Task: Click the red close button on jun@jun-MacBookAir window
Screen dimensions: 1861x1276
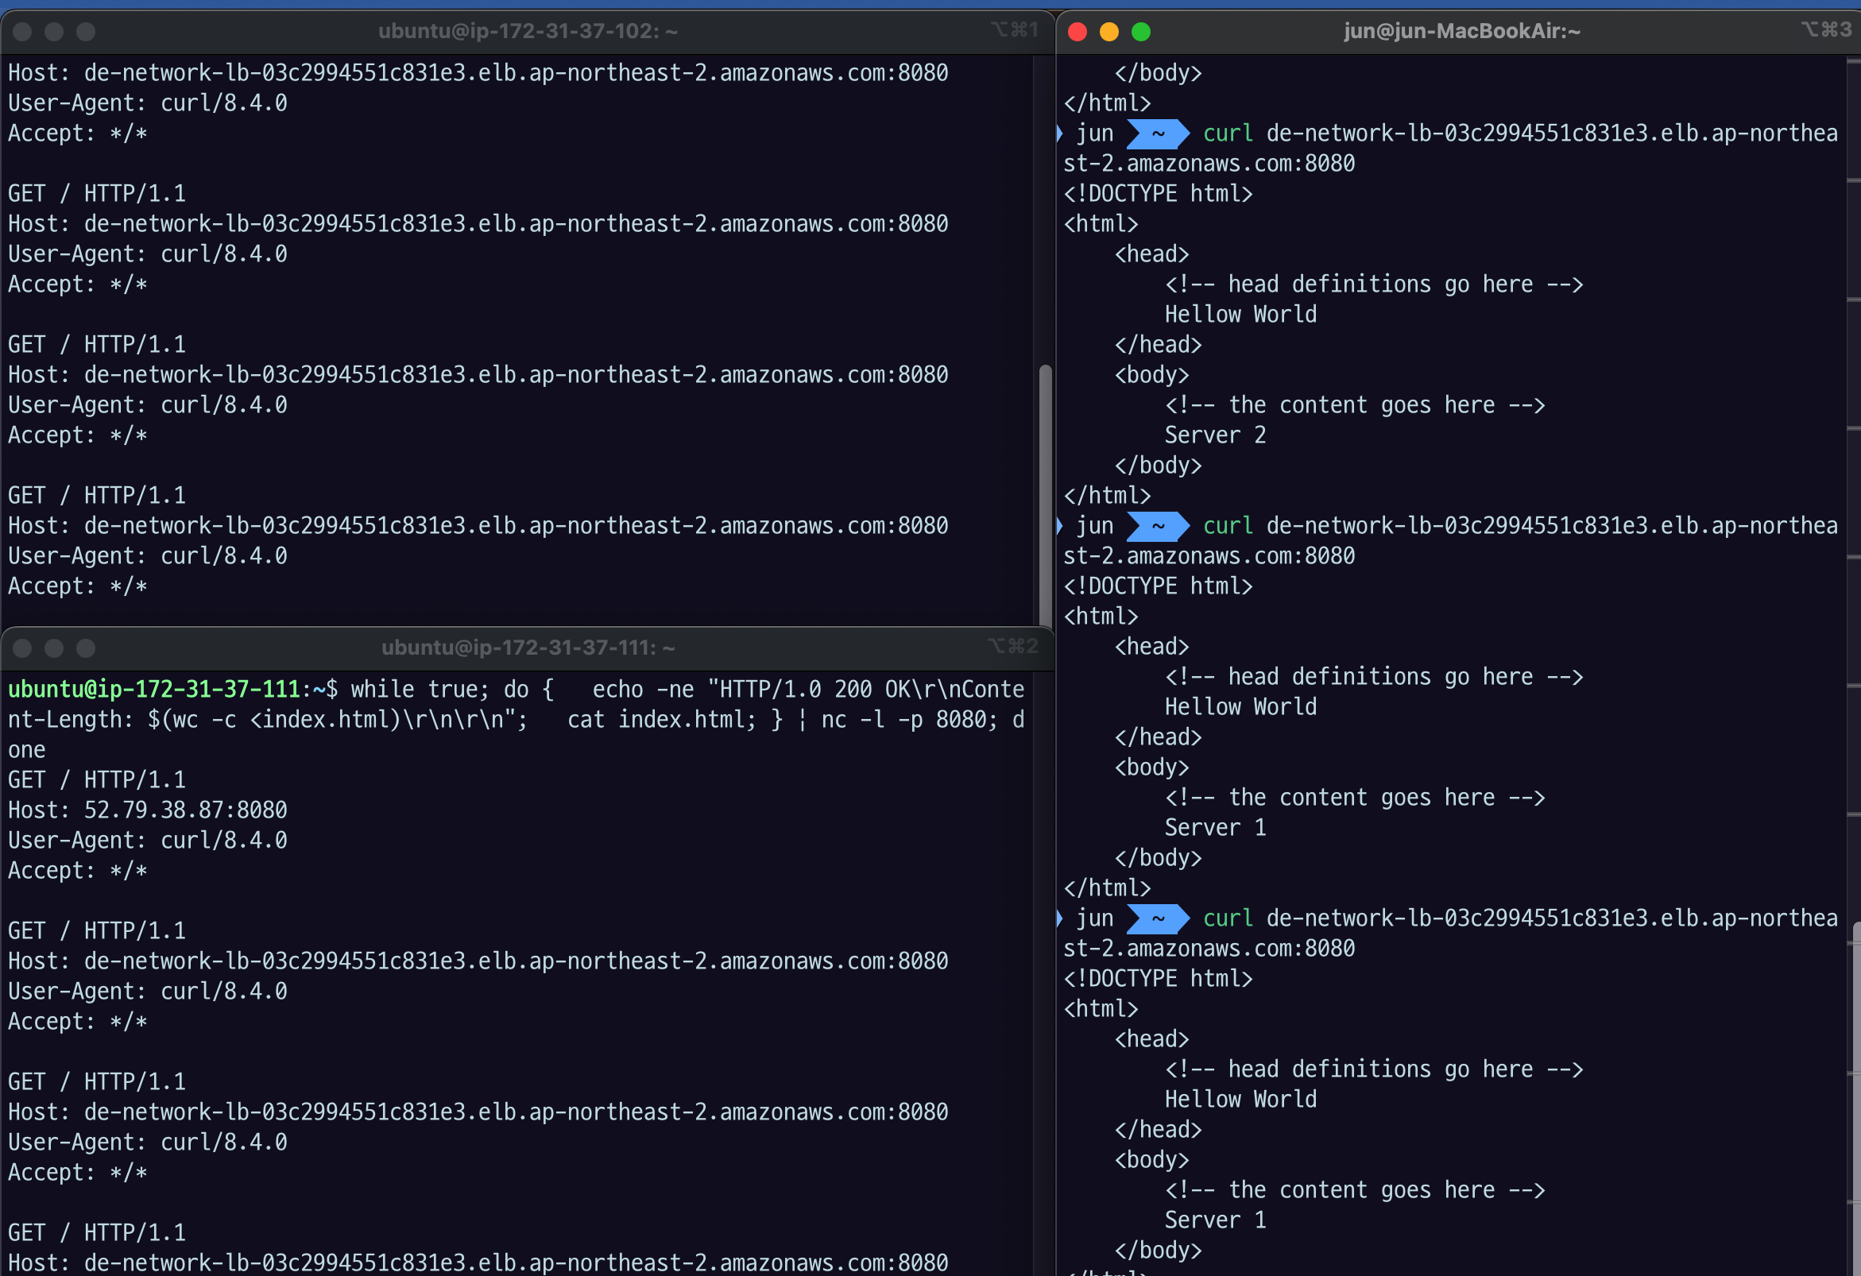Action: [x=1077, y=31]
